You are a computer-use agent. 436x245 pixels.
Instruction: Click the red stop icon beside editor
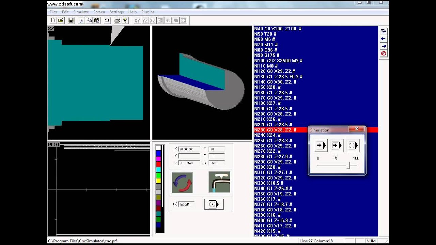click(x=384, y=54)
